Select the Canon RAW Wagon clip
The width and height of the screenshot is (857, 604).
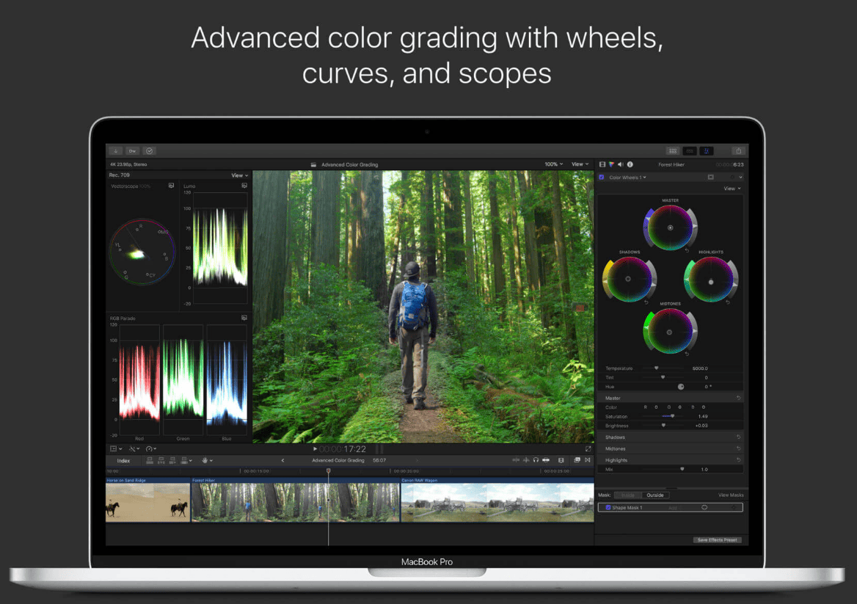[x=497, y=500]
